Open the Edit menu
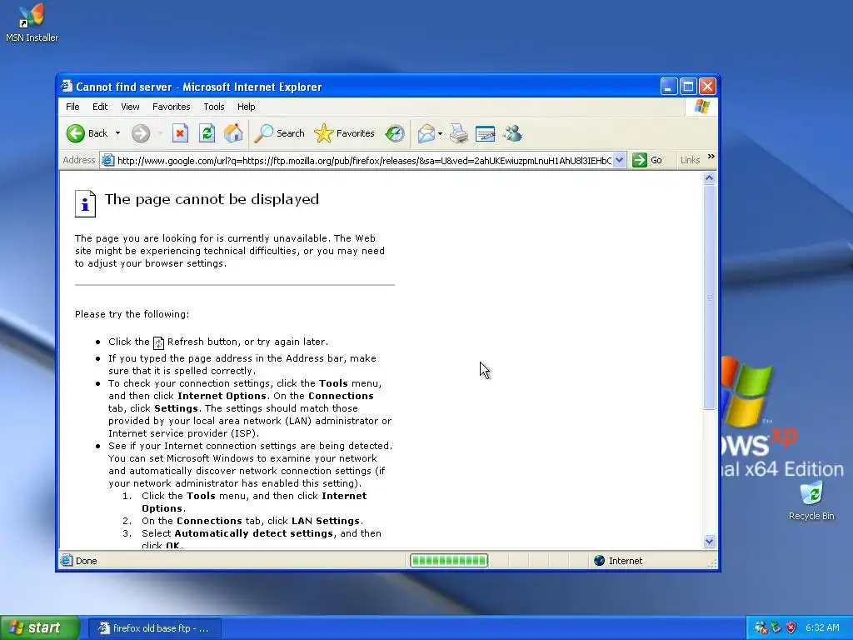853x640 pixels. pyautogui.click(x=100, y=107)
